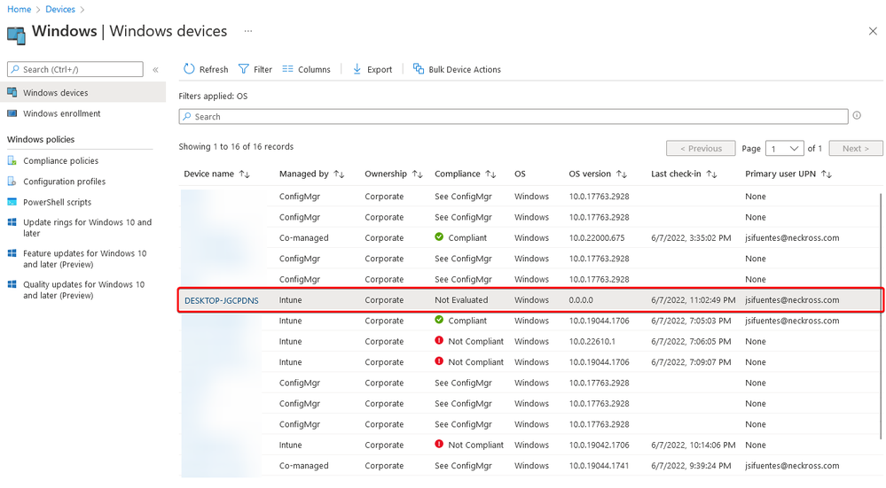Open device DESKTOP-JGCPDNS link
Image resolution: width=886 pixels, height=488 pixels.
click(x=222, y=301)
